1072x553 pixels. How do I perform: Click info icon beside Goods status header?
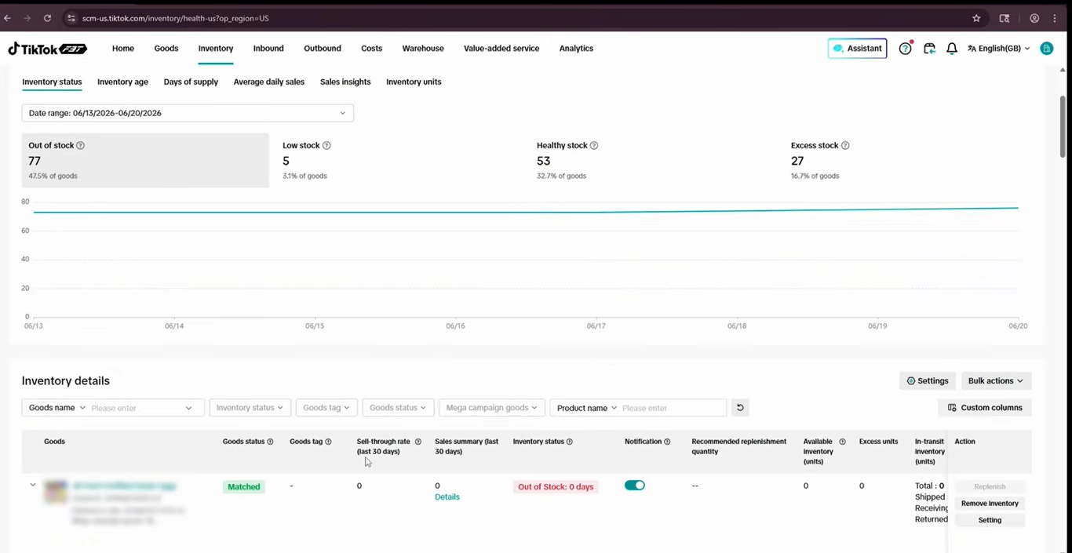coord(271,442)
